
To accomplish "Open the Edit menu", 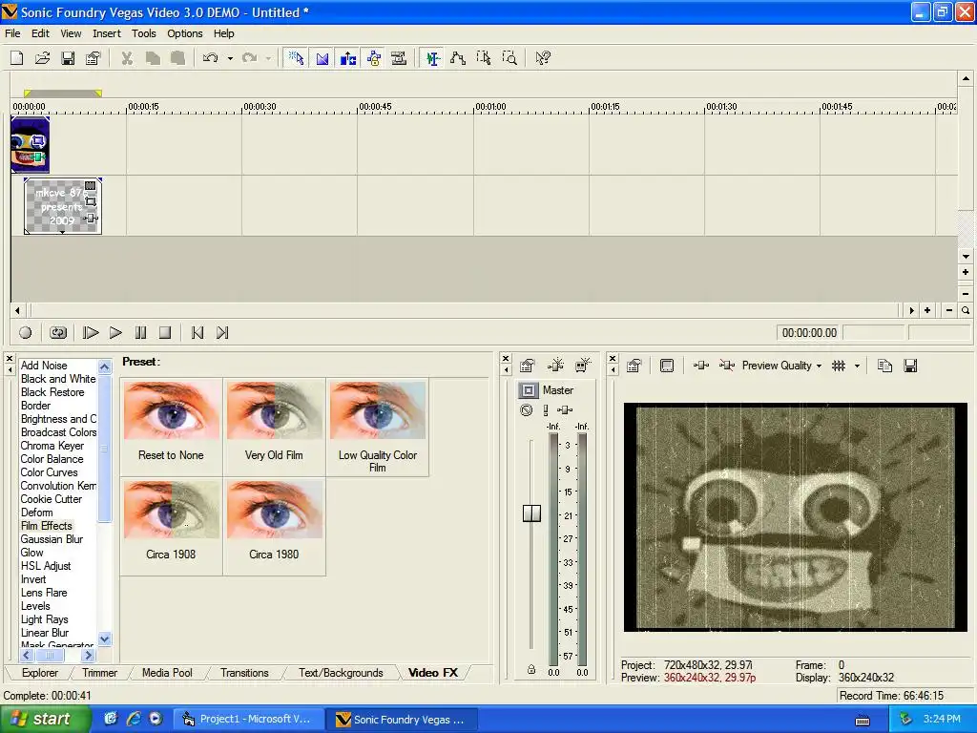I will (40, 33).
